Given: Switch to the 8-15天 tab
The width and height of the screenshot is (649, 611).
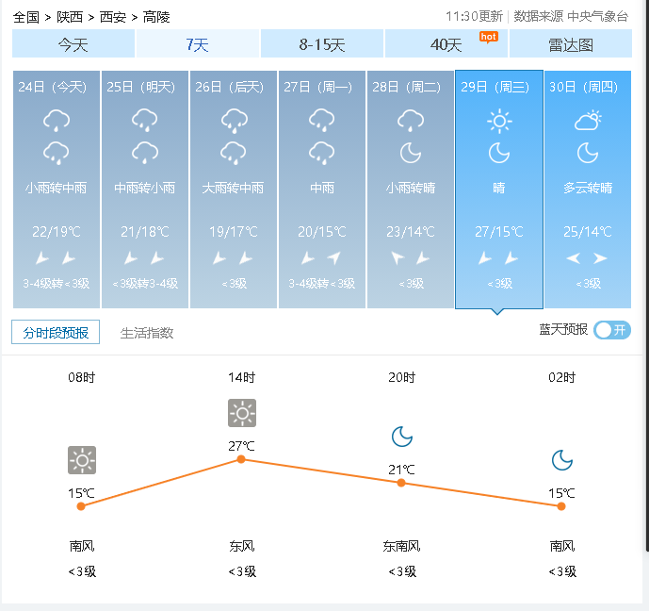Looking at the screenshot, I should click(x=322, y=43).
